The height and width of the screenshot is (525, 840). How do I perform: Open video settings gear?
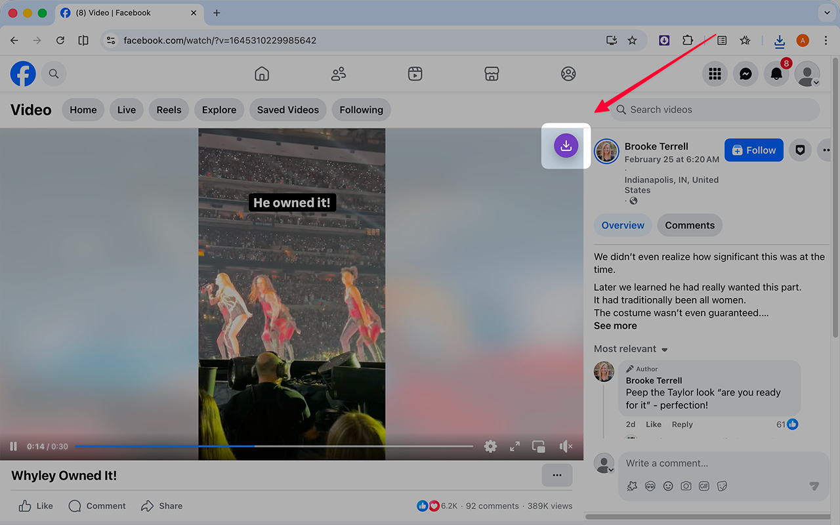pos(490,446)
